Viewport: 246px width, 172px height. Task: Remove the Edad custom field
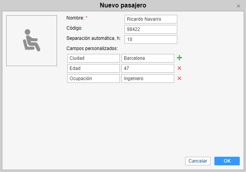(180, 68)
